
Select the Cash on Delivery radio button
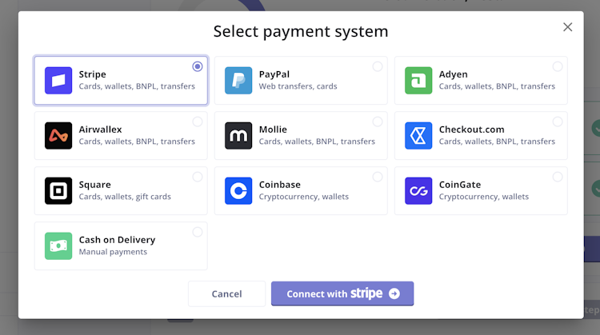198,232
